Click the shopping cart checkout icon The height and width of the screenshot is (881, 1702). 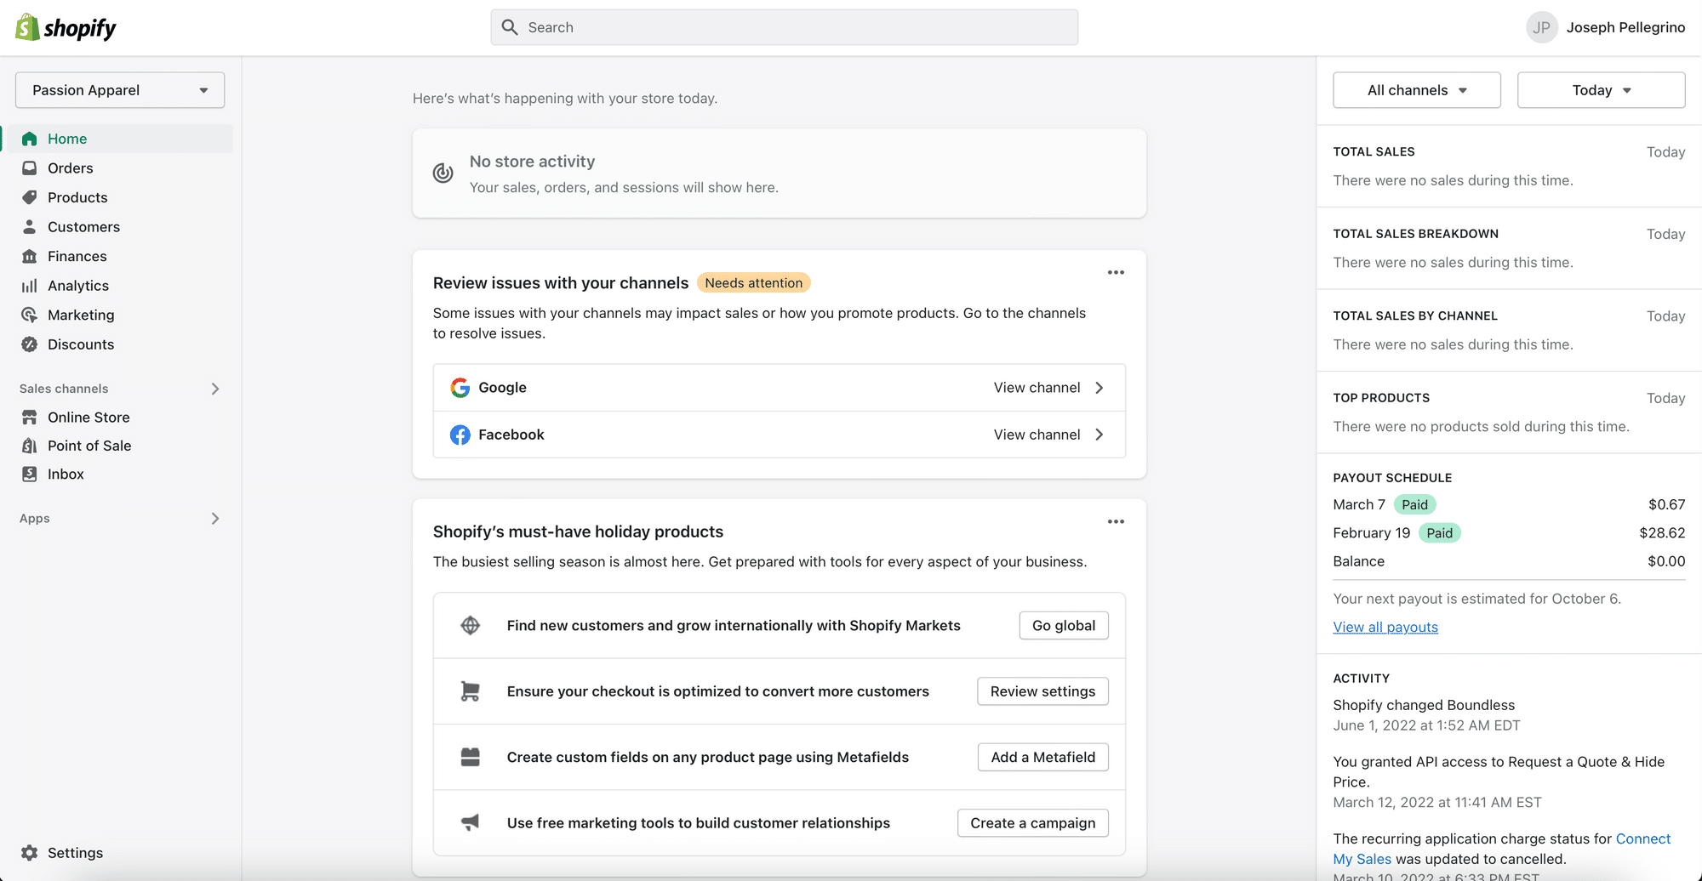coord(471,691)
